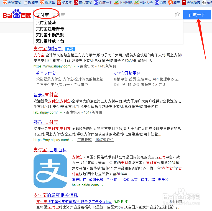This screenshot has width=212, height=211.
Task: Open the 爱淘宝 bookmark
Action: 31,2
